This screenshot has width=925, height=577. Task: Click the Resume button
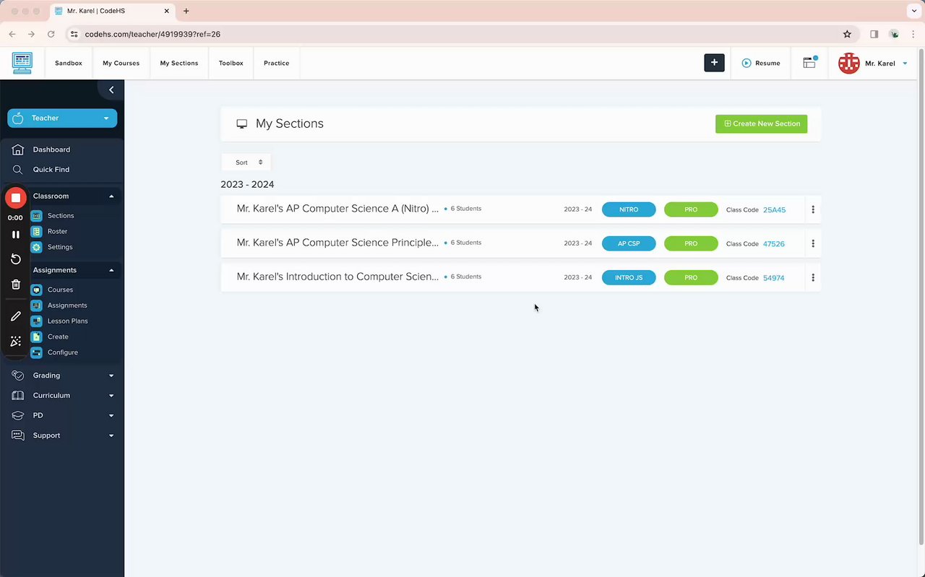[x=761, y=64]
